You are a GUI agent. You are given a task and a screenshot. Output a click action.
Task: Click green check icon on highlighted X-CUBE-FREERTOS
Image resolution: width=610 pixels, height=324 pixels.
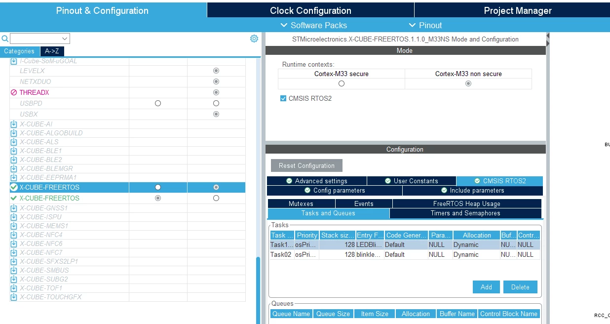click(14, 187)
